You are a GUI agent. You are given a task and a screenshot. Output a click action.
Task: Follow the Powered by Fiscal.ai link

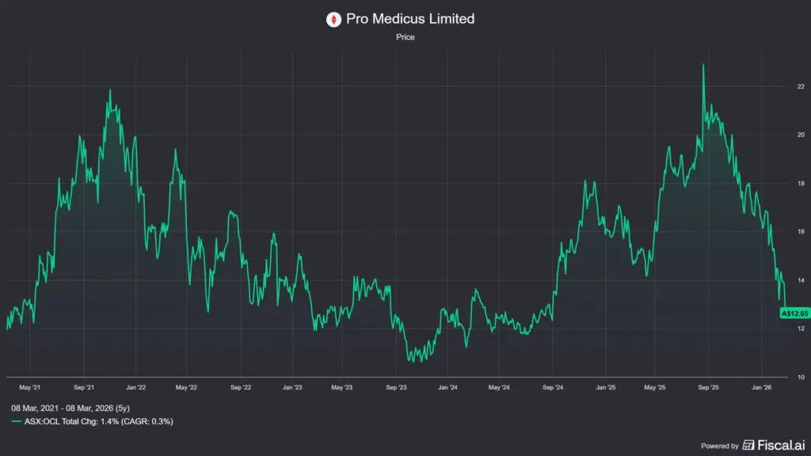point(753,445)
